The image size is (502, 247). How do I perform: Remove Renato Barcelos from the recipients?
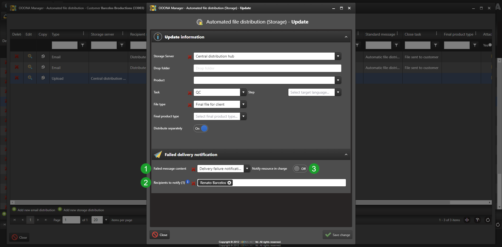tap(229, 183)
